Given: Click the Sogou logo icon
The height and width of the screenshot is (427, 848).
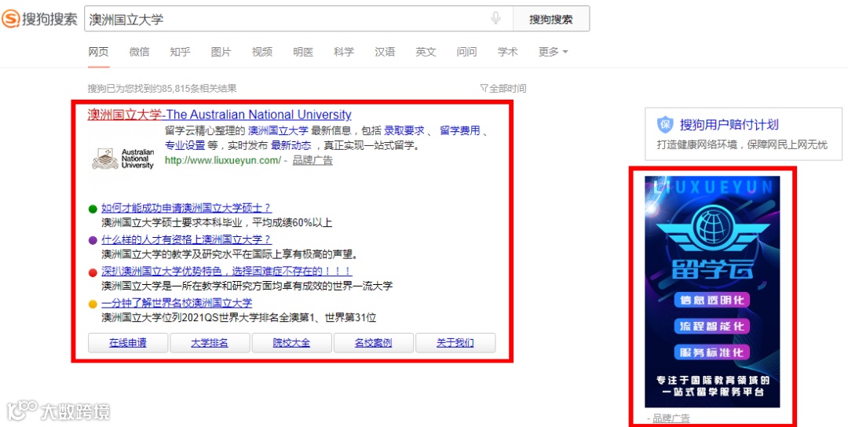Looking at the screenshot, I should tap(10, 20).
